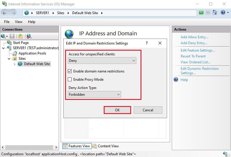
Task: Switch to Features View tab
Action: pos(77,146)
